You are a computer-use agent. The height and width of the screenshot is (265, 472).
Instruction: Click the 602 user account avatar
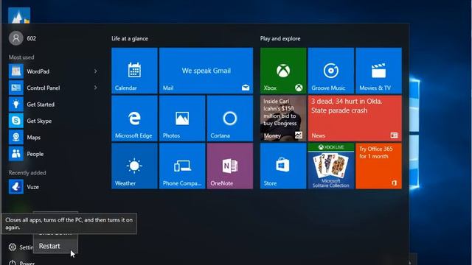pyautogui.click(x=16, y=38)
